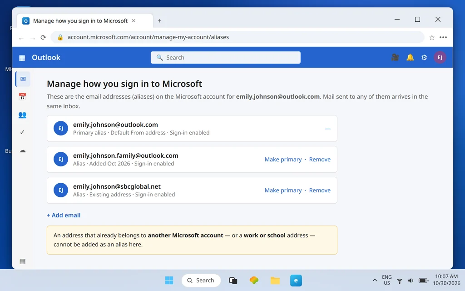Click EJ avatar of the primary alias

(x=61, y=128)
